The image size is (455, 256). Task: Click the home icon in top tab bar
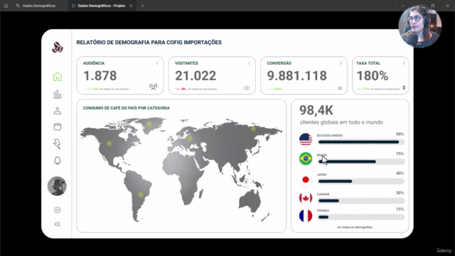6,6
